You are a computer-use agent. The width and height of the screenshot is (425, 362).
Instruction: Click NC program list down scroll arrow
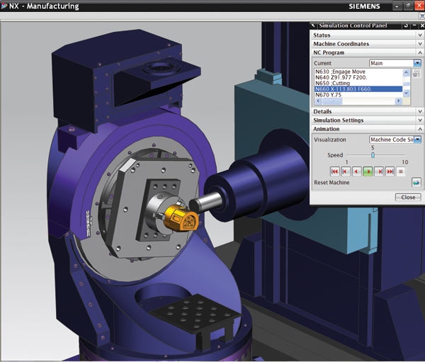407,94
